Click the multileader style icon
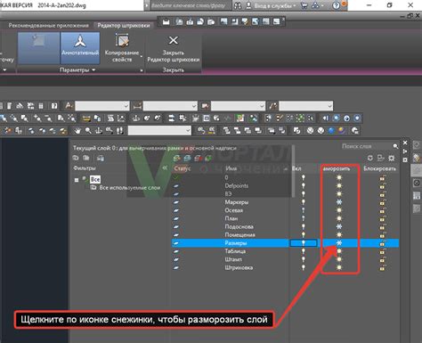This screenshot has height=343, width=422. [272, 106]
